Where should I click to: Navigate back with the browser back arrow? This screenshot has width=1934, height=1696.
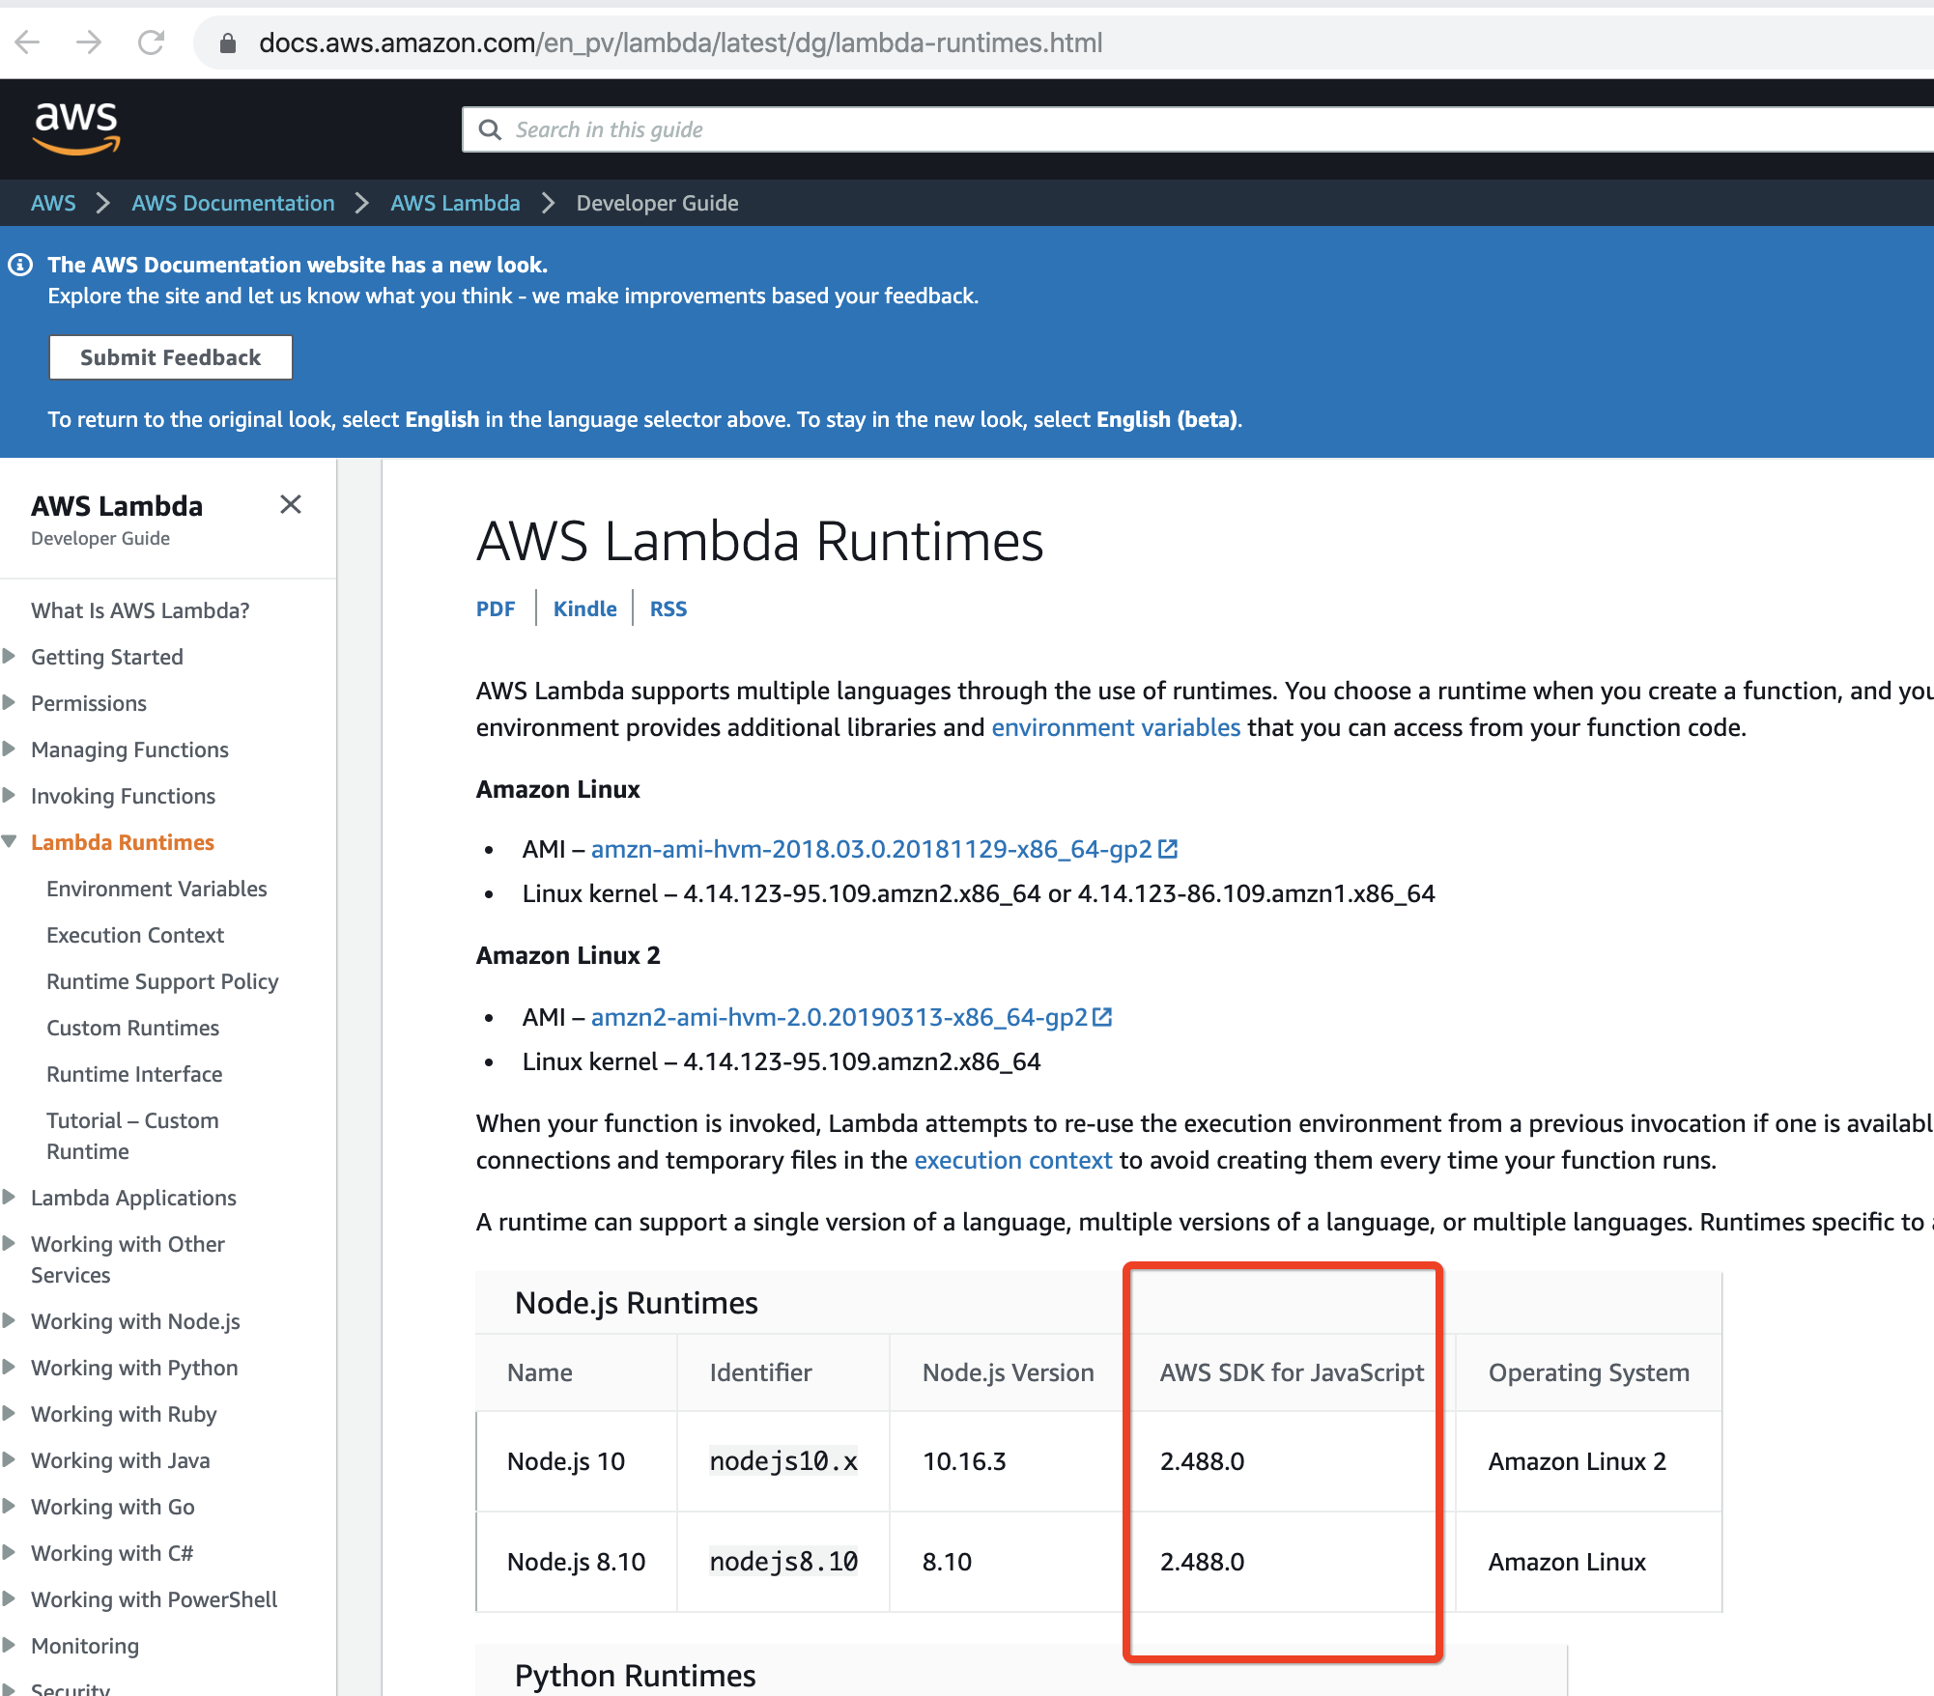point(29,42)
